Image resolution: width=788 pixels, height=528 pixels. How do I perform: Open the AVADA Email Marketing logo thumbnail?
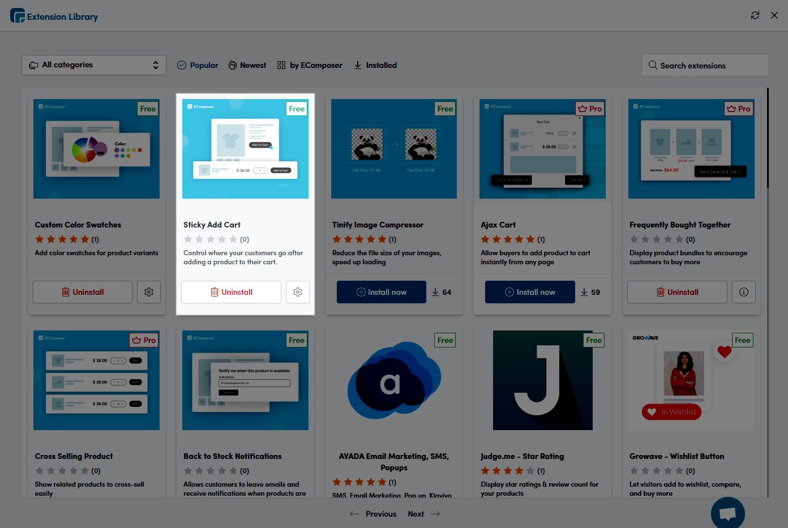coord(394,380)
